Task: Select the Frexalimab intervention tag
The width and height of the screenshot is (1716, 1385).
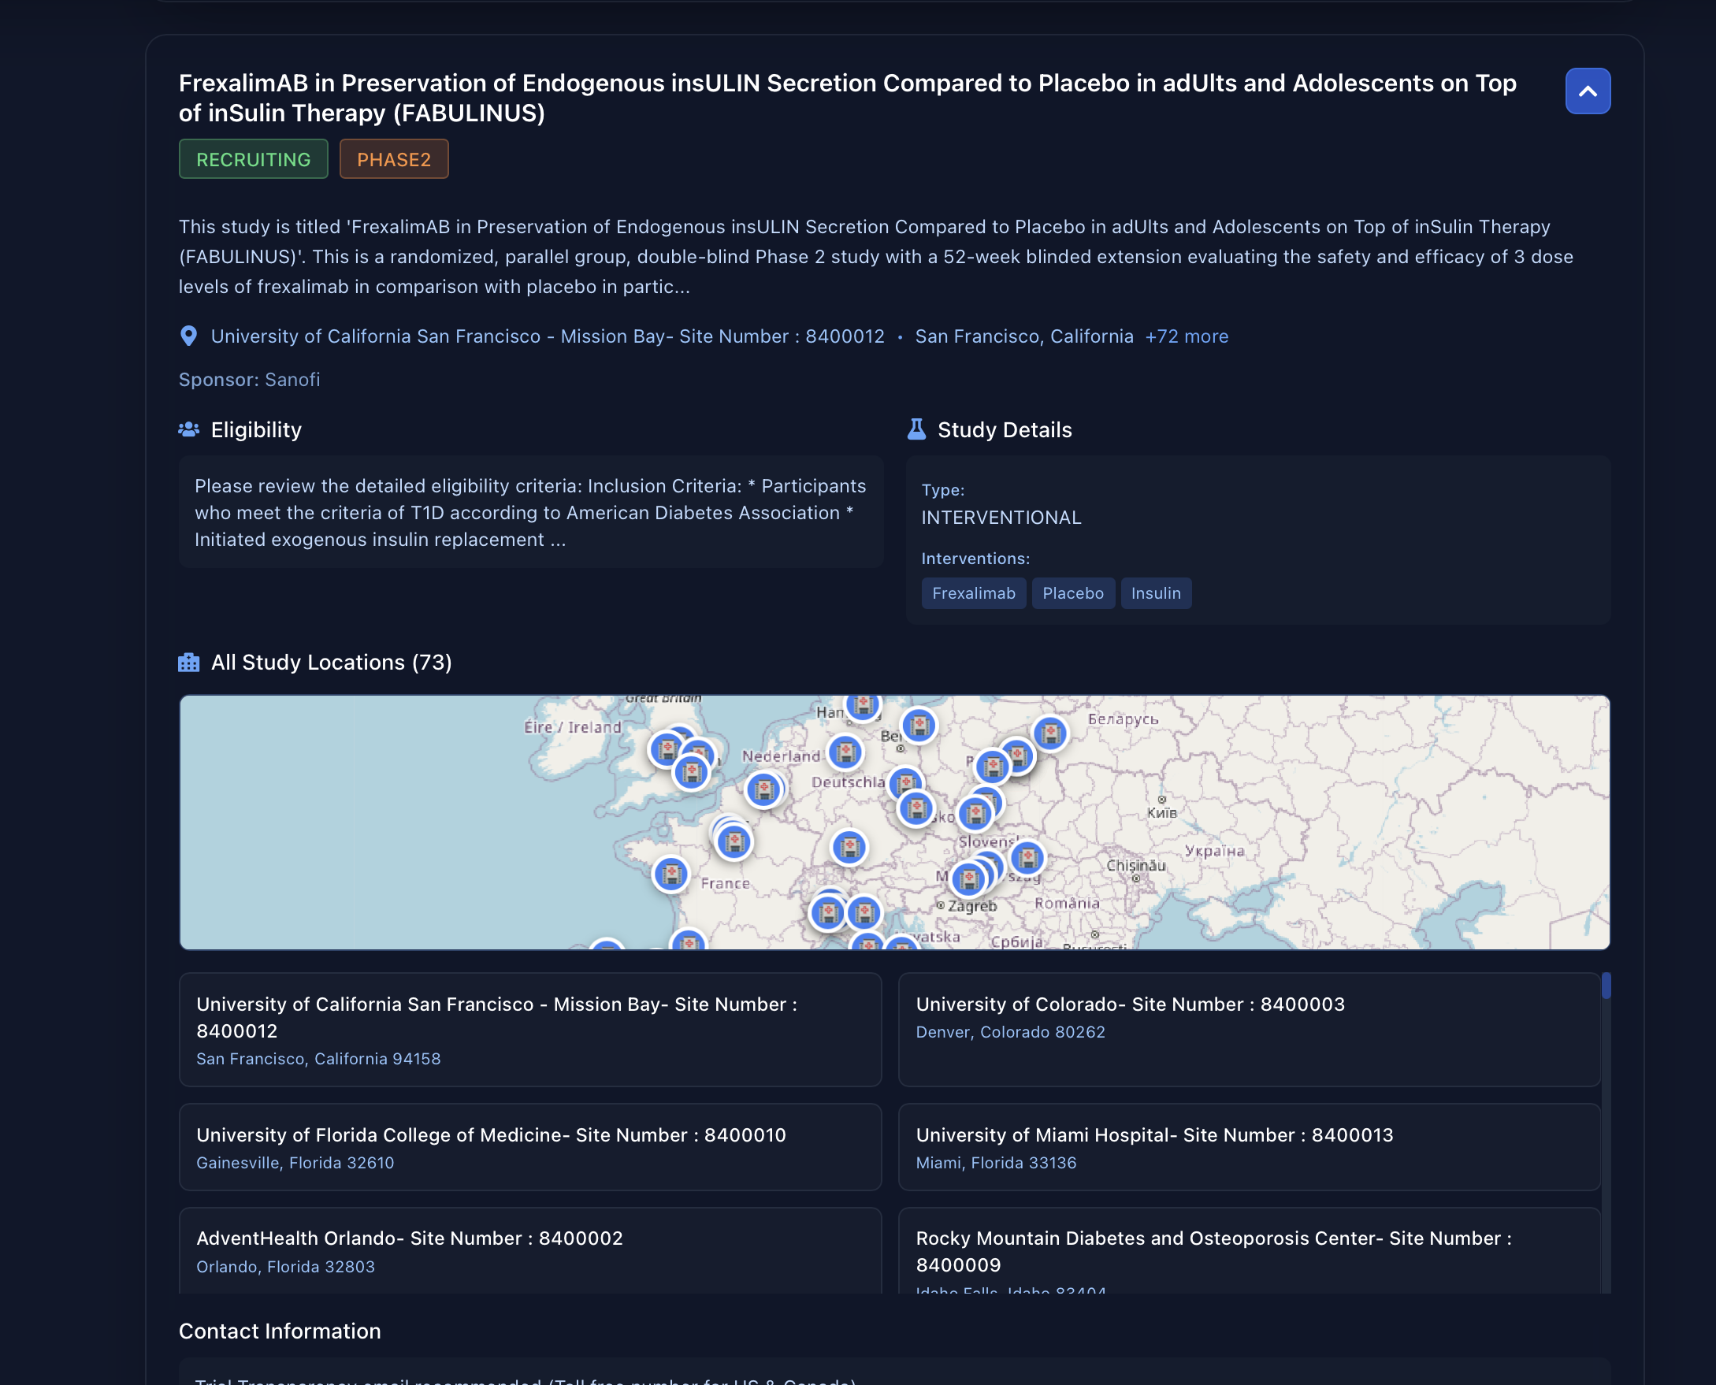Action: click(972, 592)
